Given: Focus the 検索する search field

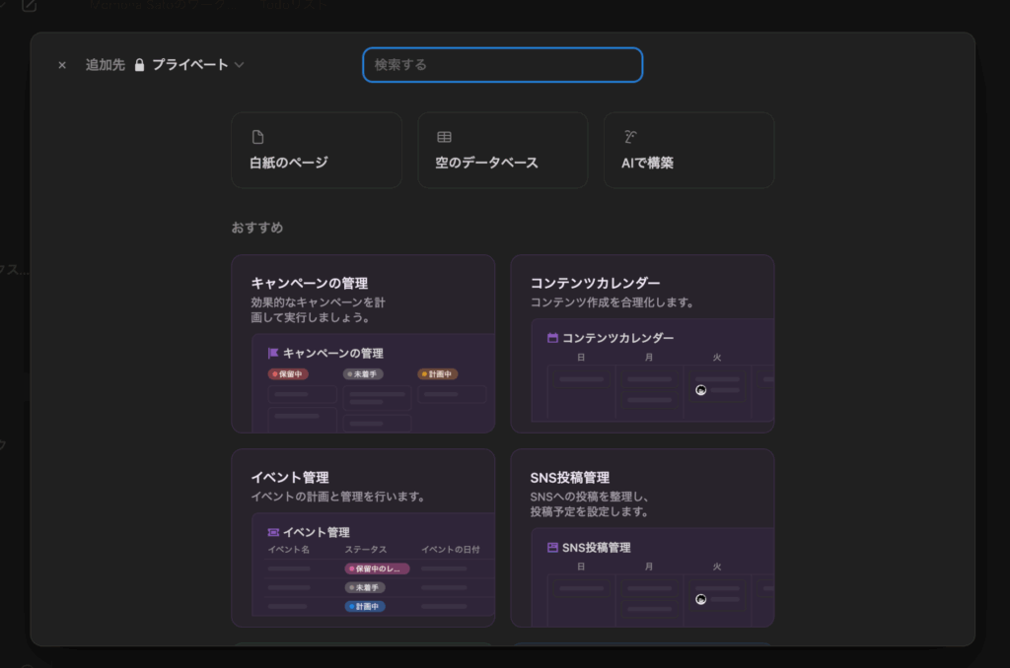Looking at the screenshot, I should [502, 65].
